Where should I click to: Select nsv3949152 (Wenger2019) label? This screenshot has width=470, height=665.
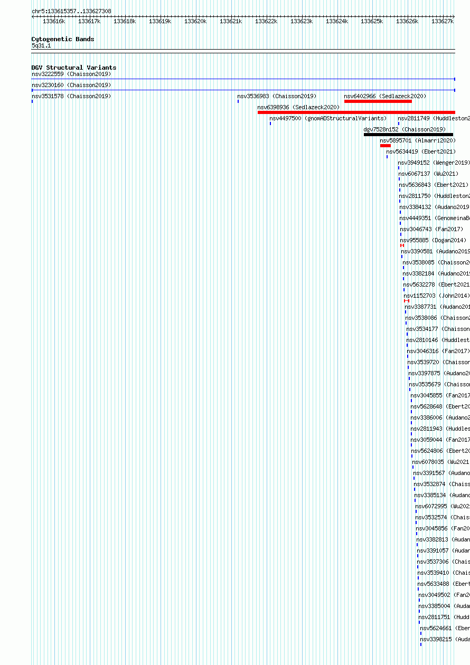point(434,163)
